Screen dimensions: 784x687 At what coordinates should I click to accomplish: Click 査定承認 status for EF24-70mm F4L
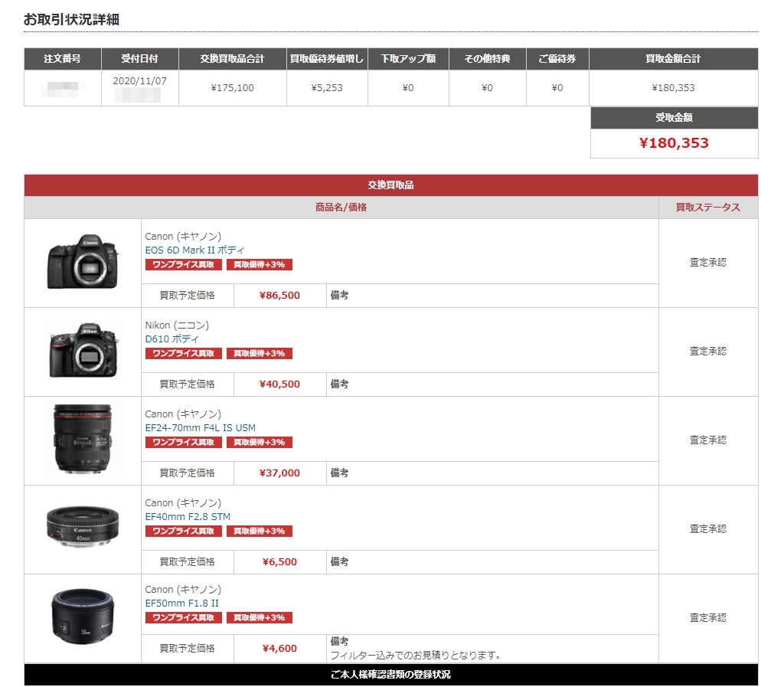pyautogui.click(x=708, y=440)
